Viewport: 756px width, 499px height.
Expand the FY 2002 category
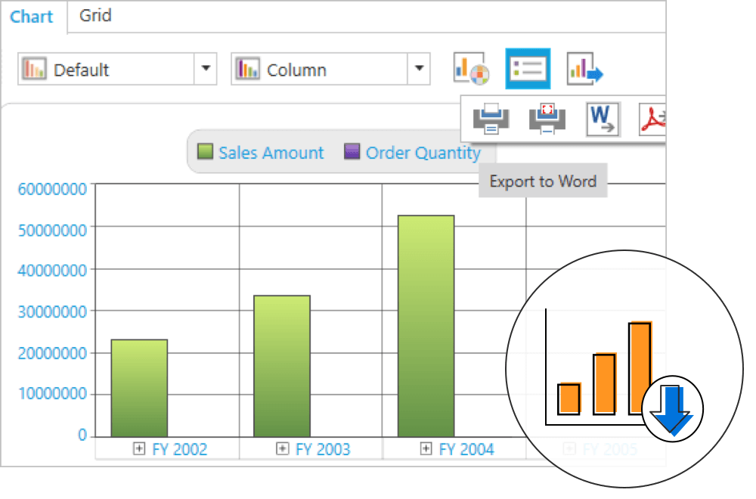coord(139,448)
